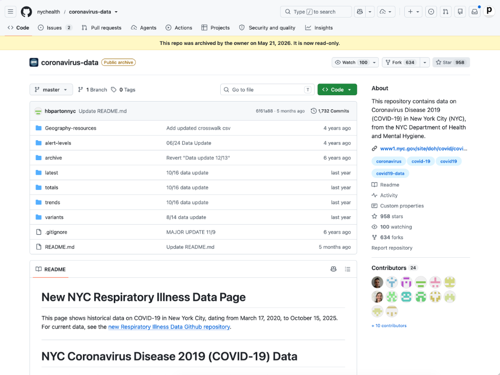Image resolution: width=500 pixels, height=375 pixels.
Task: Watch the repository
Action: pos(351,62)
